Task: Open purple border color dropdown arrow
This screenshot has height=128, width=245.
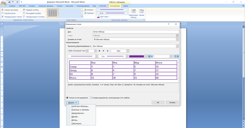Action: click(146, 56)
